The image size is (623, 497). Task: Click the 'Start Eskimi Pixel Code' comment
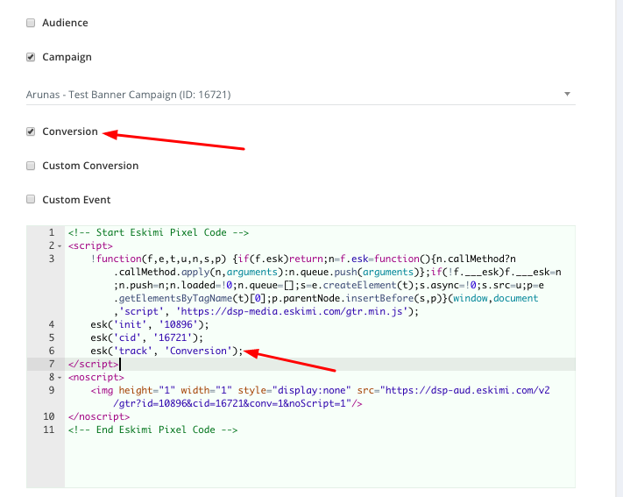pyautogui.click(x=158, y=232)
